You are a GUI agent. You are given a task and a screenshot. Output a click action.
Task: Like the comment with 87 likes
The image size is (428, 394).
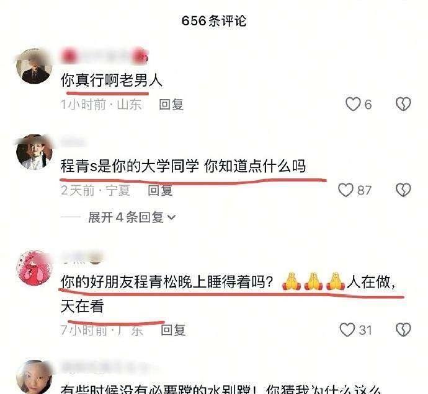[346, 190]
